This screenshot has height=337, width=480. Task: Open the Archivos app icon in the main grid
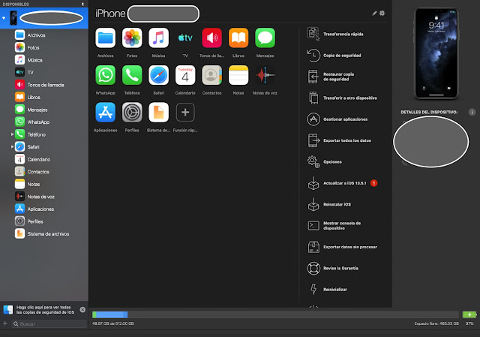point(105,38)
